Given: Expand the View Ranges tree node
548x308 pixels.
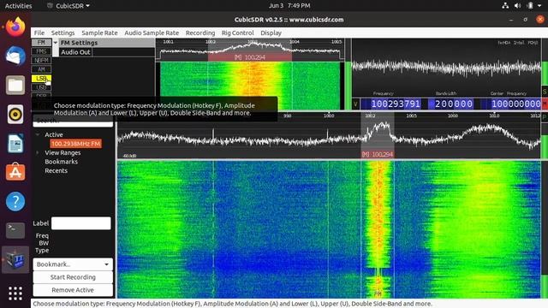Looking at the screenshot, I should (38, 152).
